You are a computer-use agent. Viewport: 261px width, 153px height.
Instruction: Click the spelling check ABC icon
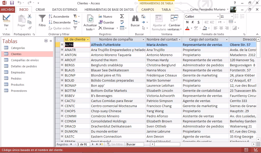point(122,22)
